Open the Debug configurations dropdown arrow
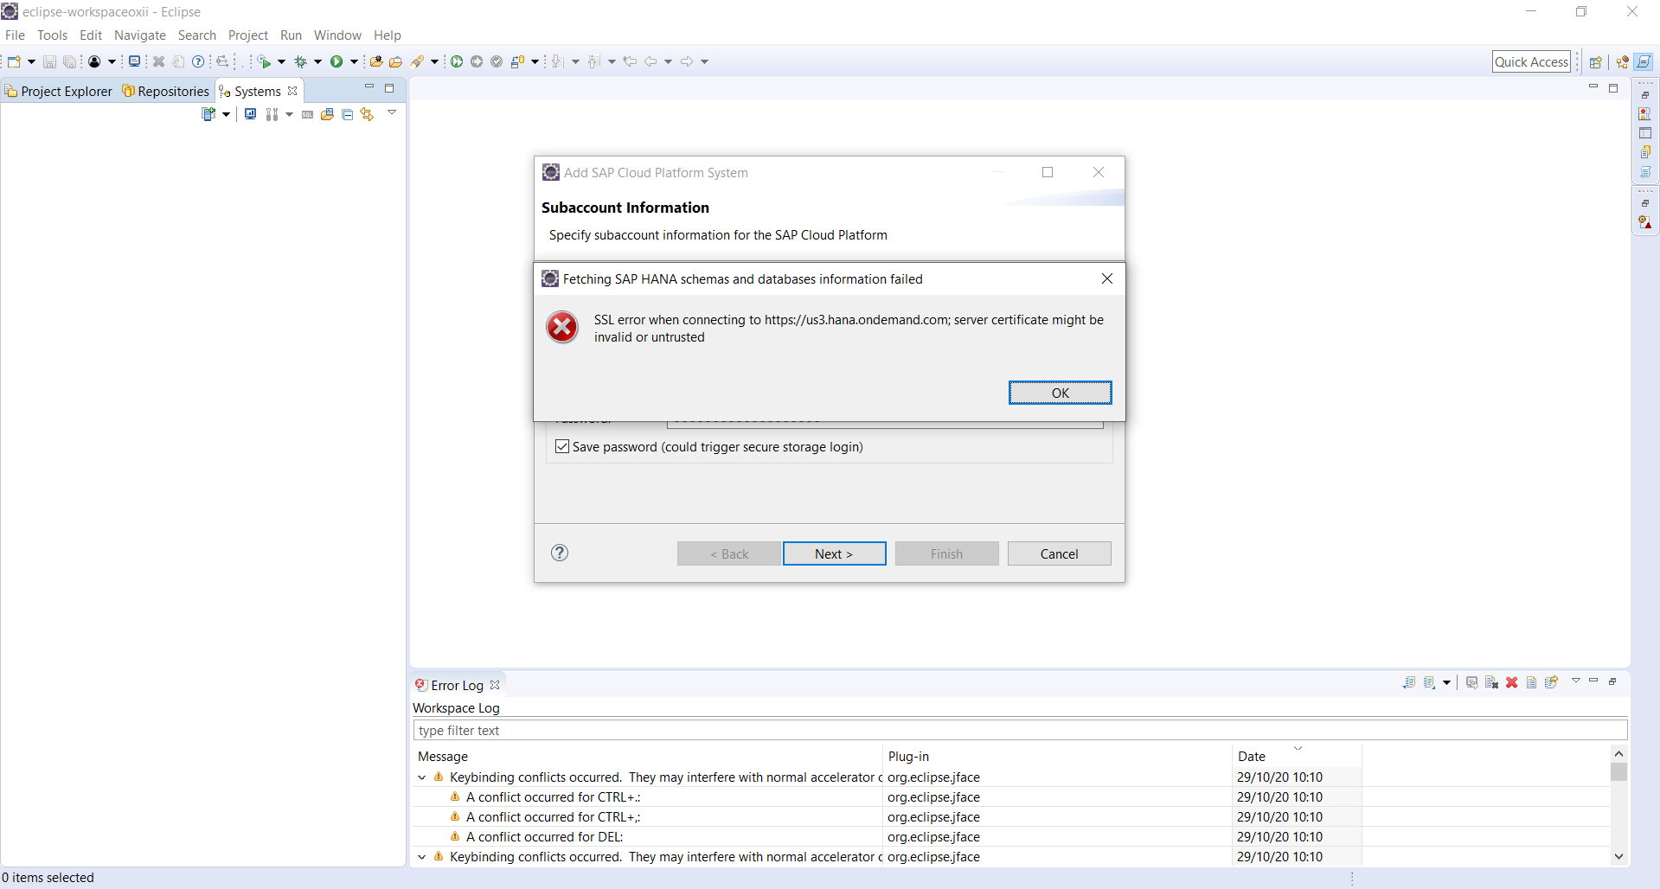This screenshot has width=1660, height=889. tap(317, 61)
